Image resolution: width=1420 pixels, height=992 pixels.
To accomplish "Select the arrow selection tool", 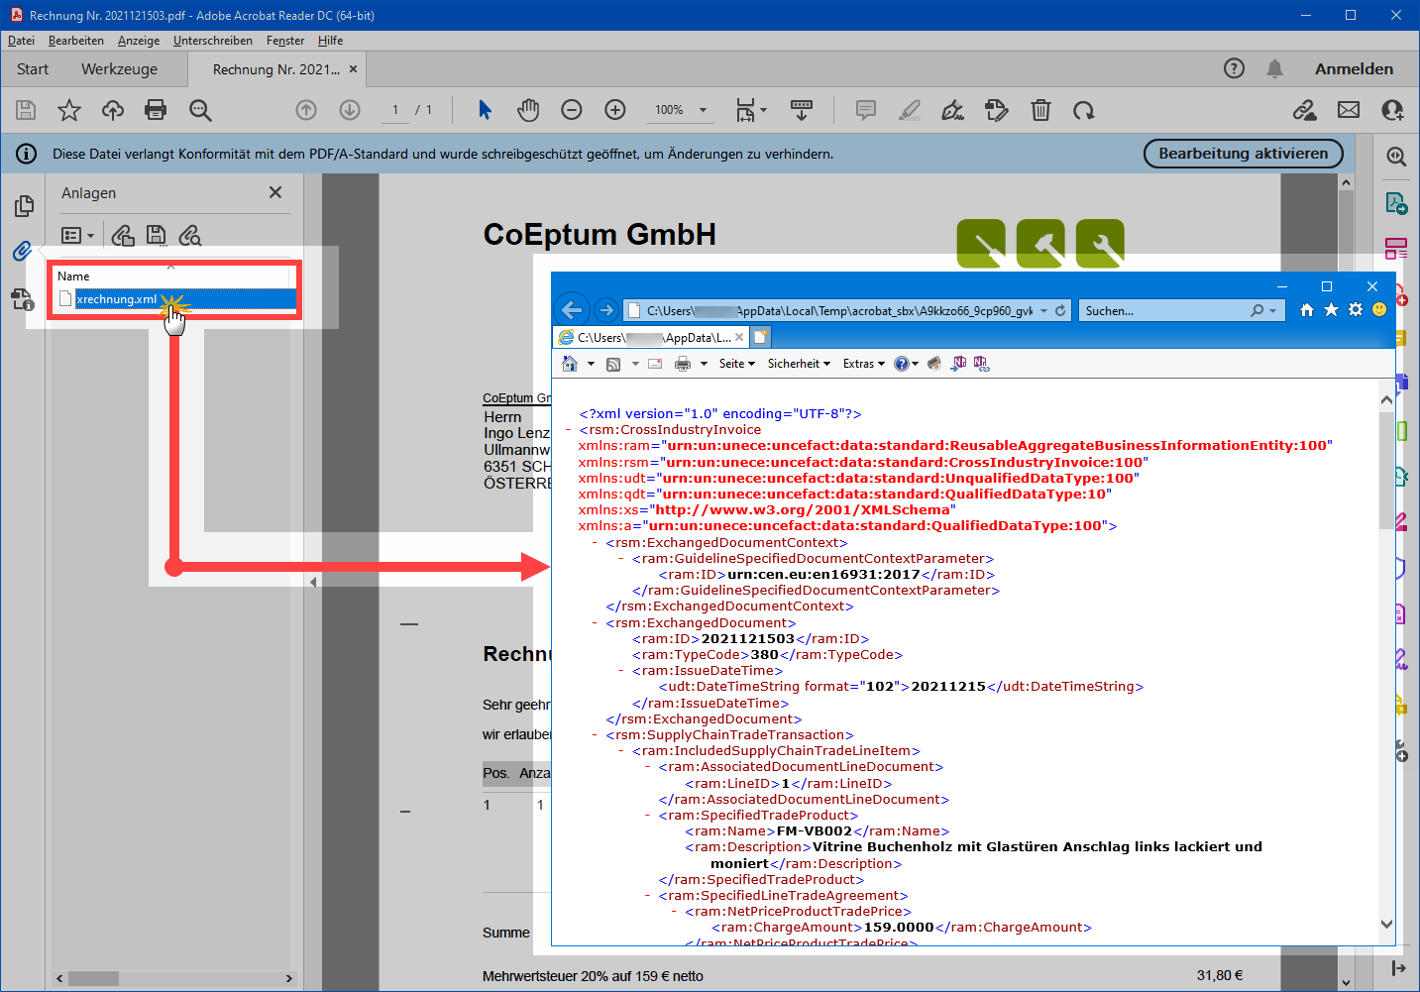I will point(485,110).
